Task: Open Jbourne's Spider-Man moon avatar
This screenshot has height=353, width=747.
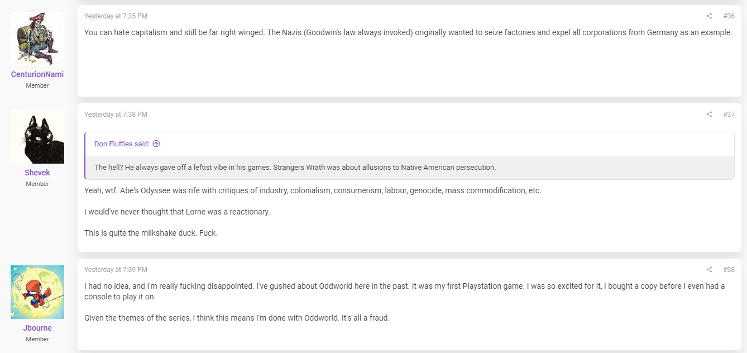Action: point(37,292)
